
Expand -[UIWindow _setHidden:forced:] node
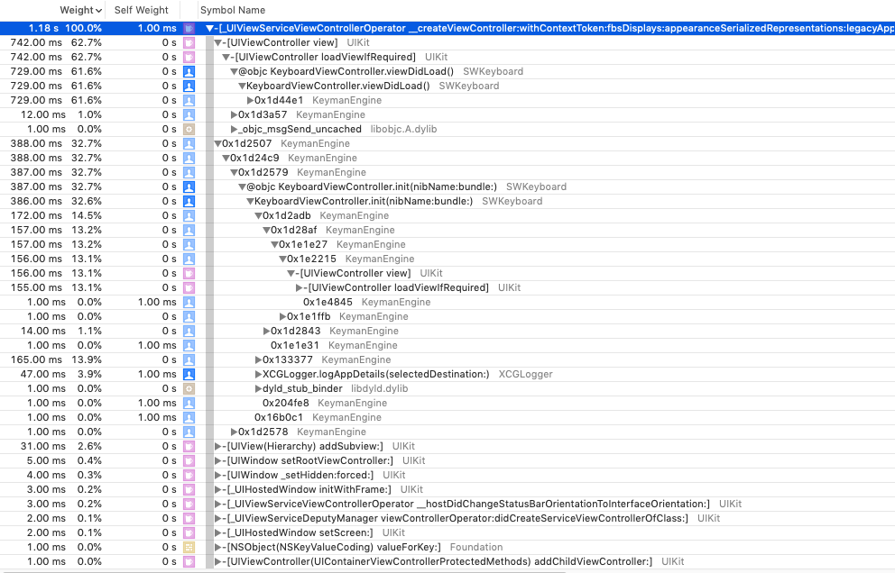tap(217, 475)
